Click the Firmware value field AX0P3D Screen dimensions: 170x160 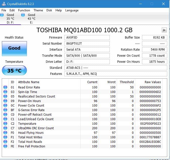point(87,38)
